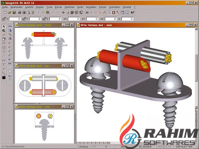Screen dimensions: 199x149
Task: Choose the dimension tool
Action: (x=4, y=60)
